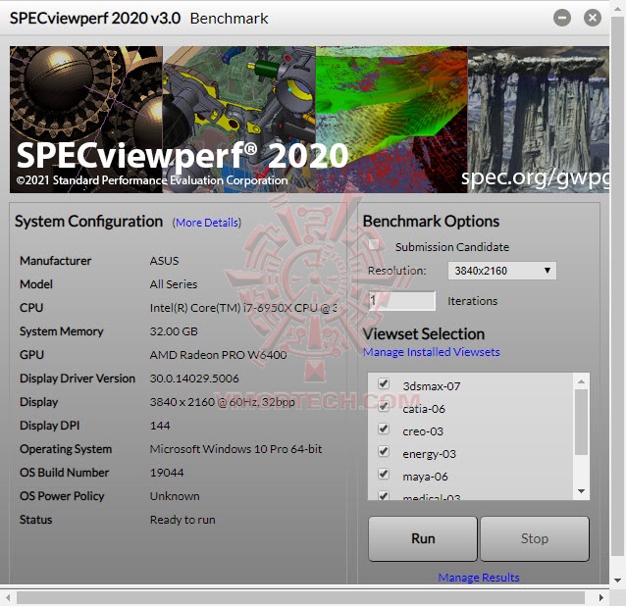Click the horizontal scrollbar left arrow

8,597
